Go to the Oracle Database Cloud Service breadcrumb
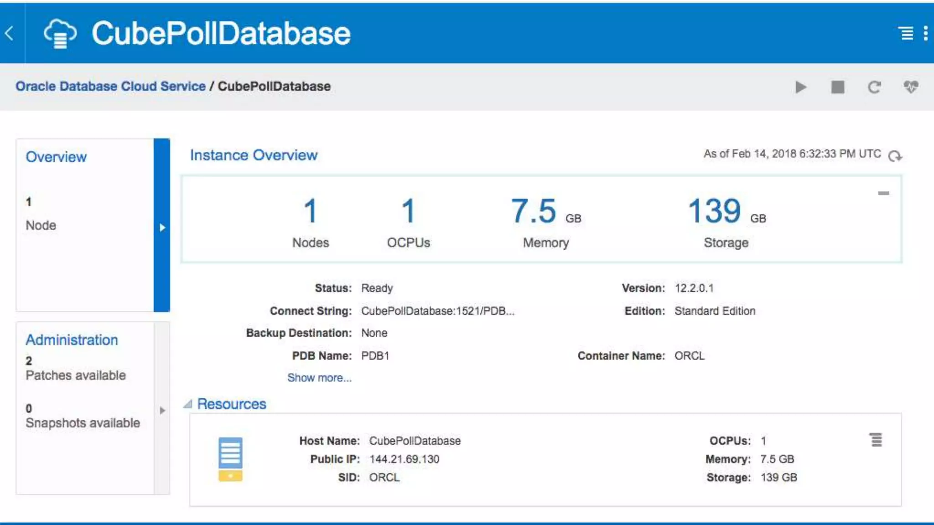This screenshot has width=934, height=525. coord(110,86)
